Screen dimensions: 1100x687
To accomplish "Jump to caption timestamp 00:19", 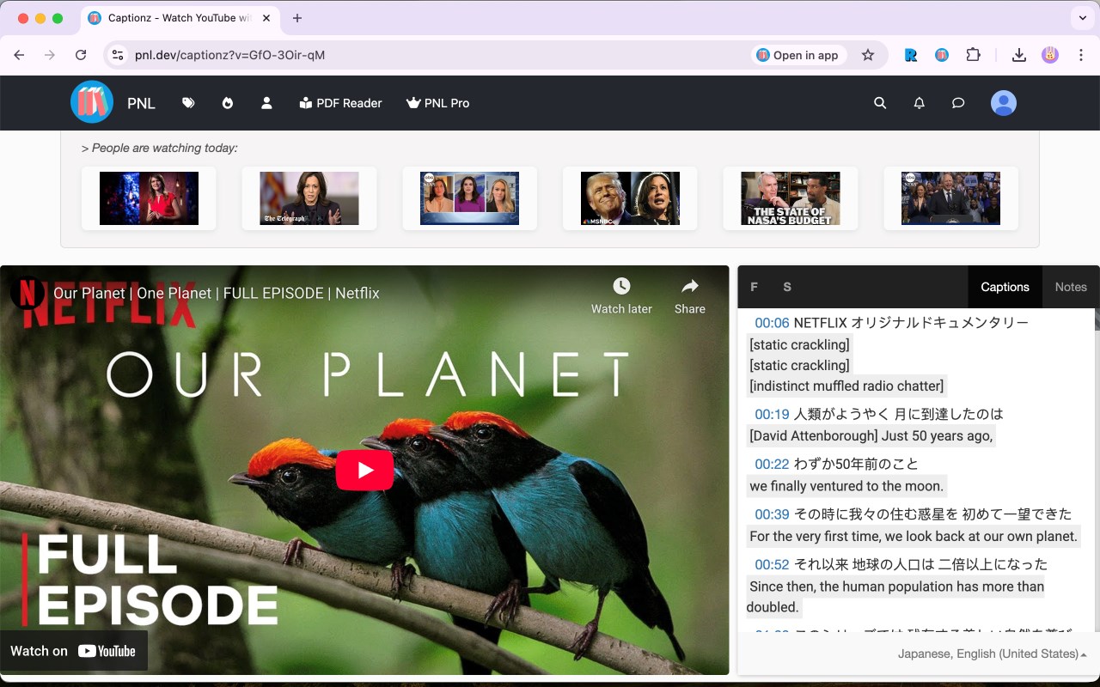I will coord(772,414).
